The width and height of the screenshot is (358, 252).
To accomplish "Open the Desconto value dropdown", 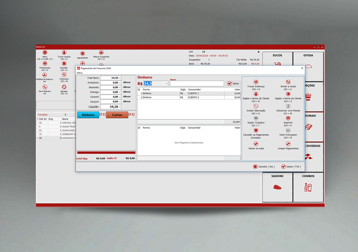I will [x=119, y=87].
